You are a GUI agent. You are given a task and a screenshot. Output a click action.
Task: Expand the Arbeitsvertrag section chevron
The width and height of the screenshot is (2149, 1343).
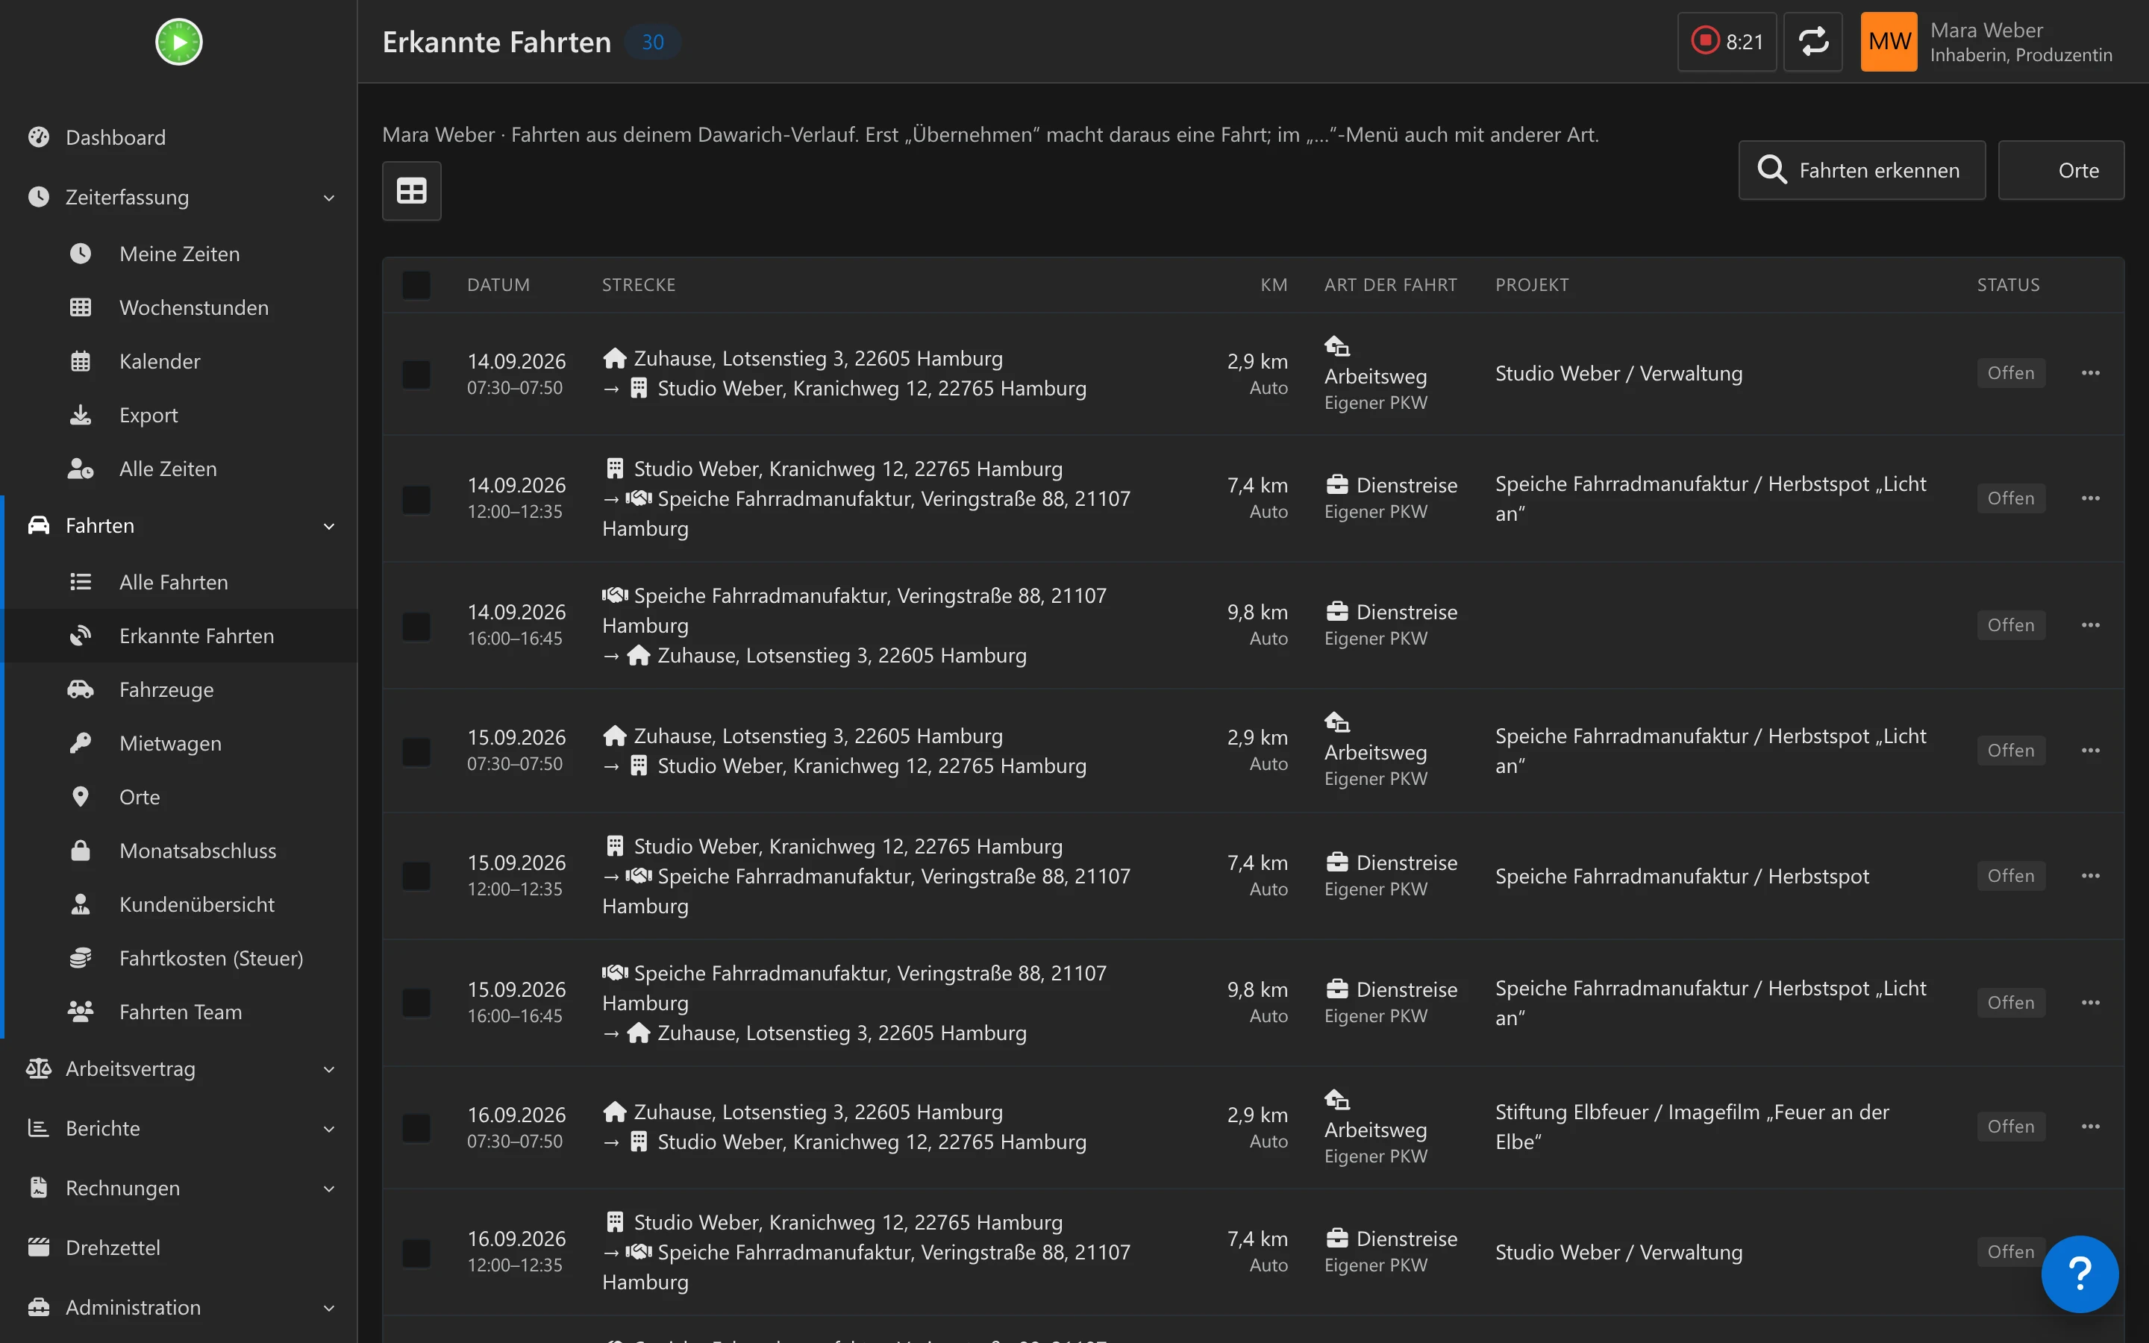tap(328, 1068)
